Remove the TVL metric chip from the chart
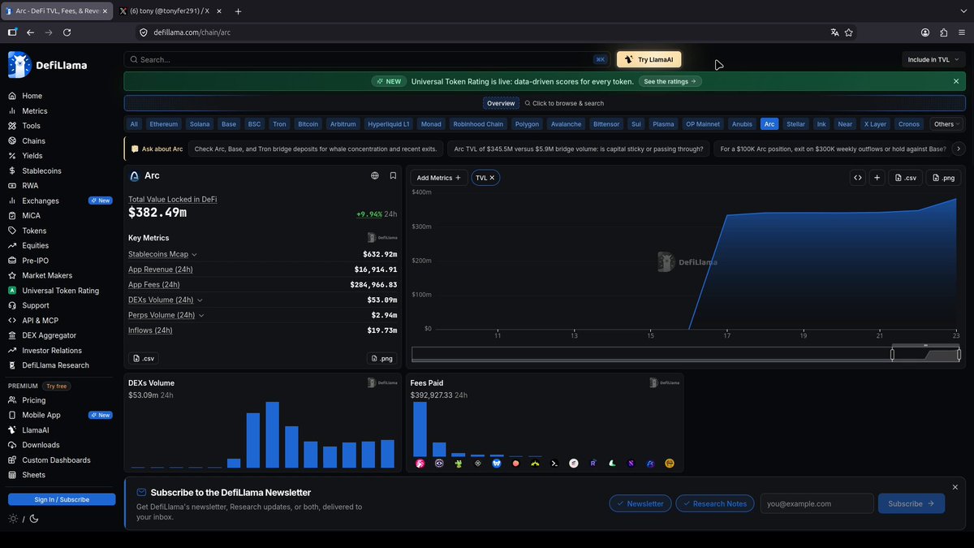This screenshot has width=974, height=548. pyautogui.click(x=492, y=178)
